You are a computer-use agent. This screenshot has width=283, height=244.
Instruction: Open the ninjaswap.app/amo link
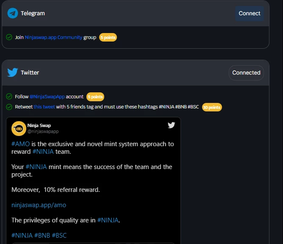39,205
